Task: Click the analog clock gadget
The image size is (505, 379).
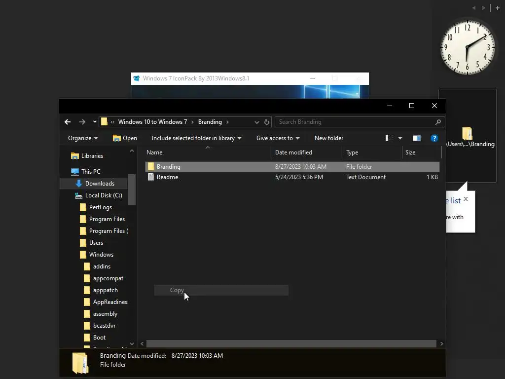Action: click(x=468, y=48)
